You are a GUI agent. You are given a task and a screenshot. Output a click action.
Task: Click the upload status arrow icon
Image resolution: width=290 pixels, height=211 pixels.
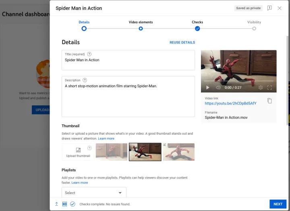coord(56,204)
